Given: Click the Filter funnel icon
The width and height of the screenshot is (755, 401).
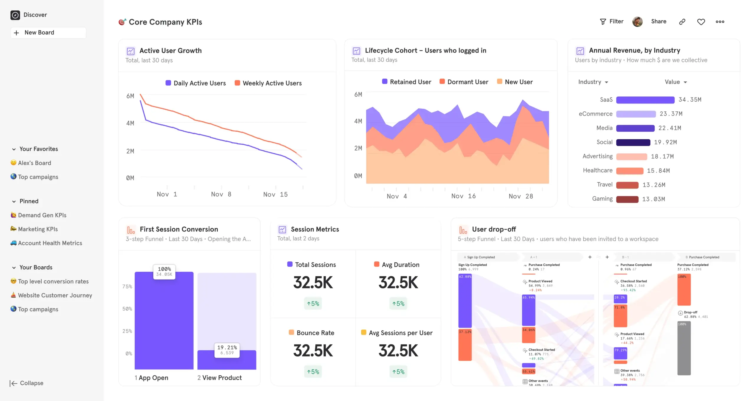Looking at the screenshot, I should point(603,21).
